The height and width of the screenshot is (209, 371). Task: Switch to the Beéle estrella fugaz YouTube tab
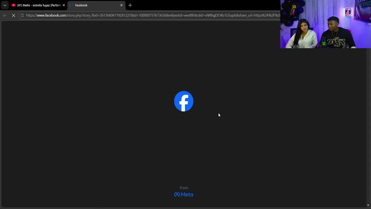point(38,5)
